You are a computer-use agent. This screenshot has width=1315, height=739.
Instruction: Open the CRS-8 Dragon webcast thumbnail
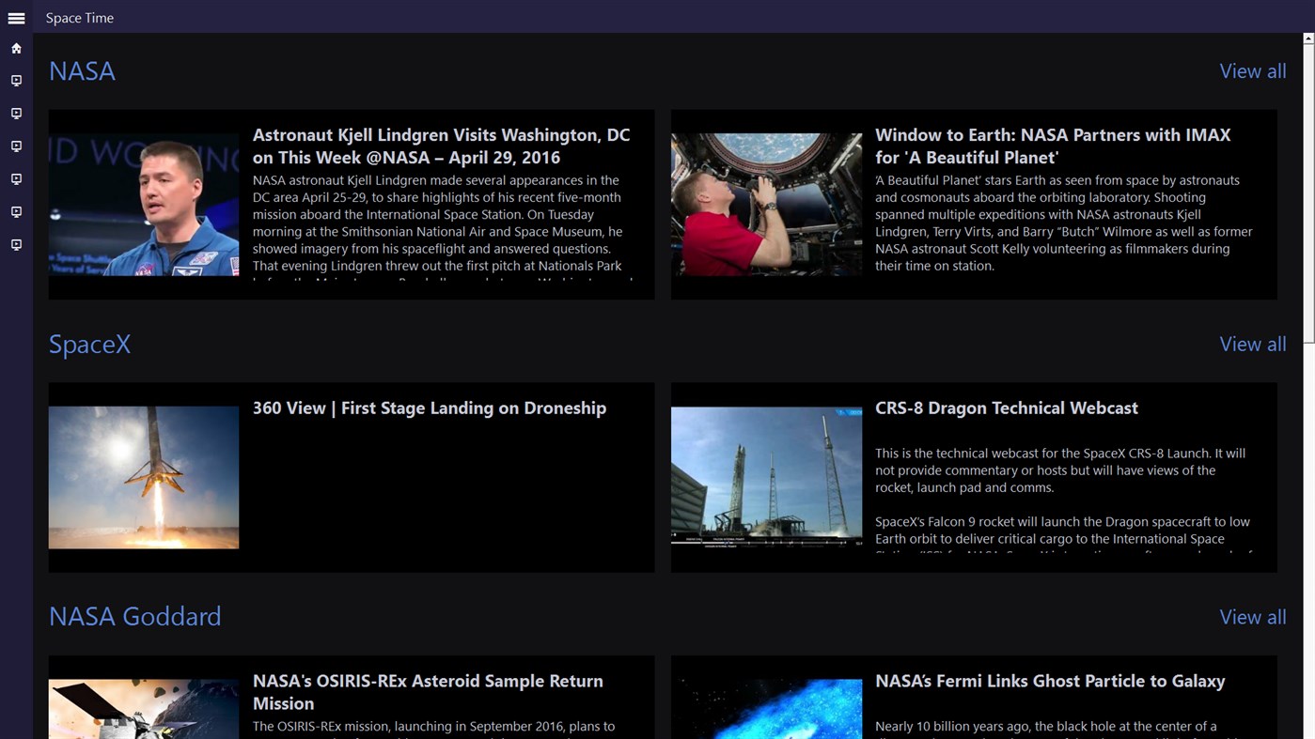(766, 477)
